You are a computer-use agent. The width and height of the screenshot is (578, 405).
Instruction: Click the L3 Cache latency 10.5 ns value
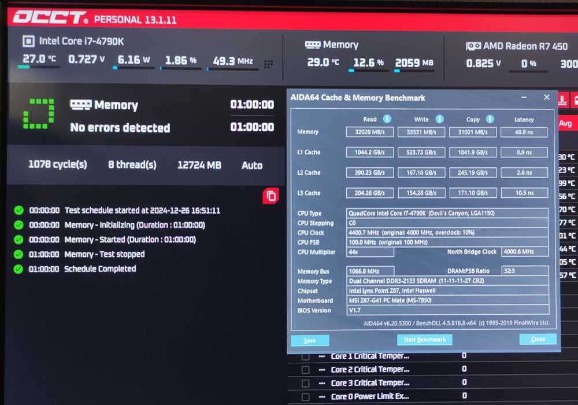point(524,193)
